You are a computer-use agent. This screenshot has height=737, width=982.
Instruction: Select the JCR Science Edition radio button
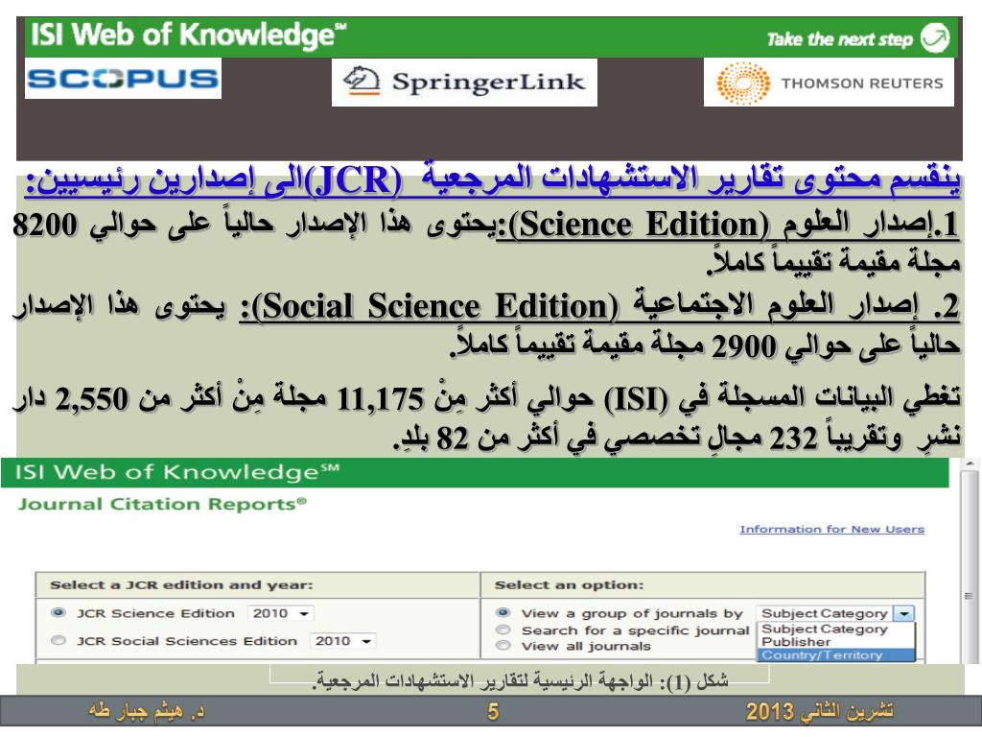pos(58,612)
